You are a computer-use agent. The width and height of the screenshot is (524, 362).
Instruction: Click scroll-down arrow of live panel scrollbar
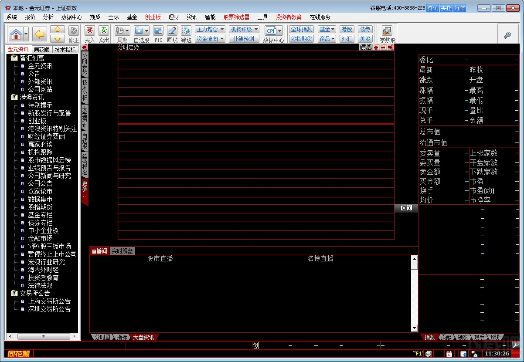point(414,328)
